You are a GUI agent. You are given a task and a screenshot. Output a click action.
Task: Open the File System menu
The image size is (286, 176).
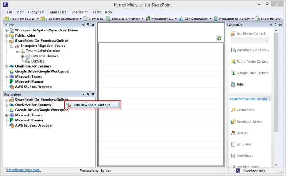36,12
